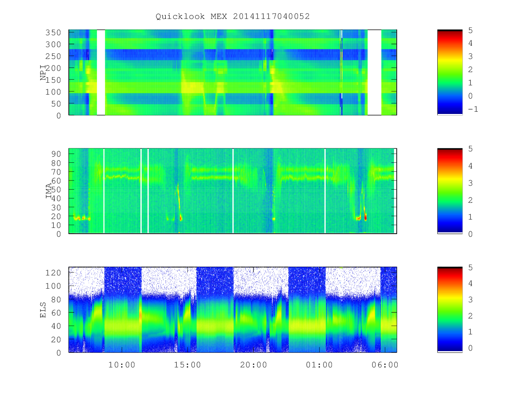Image resolution: width=529 pixels, height=396 pixels.
Task: Click the plot title Quicklook MEX 20141117040052
Action: 233,16
